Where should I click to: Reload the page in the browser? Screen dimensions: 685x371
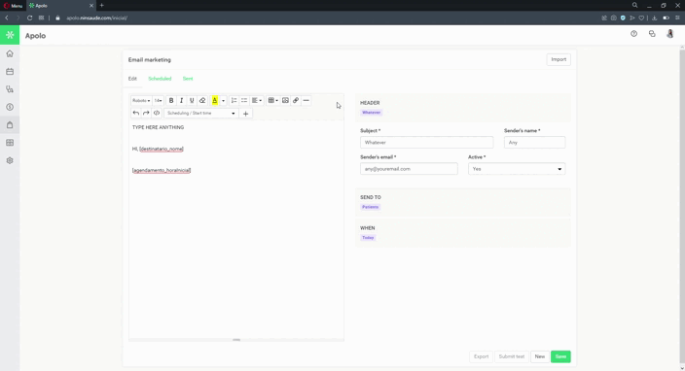click(29, 17)
